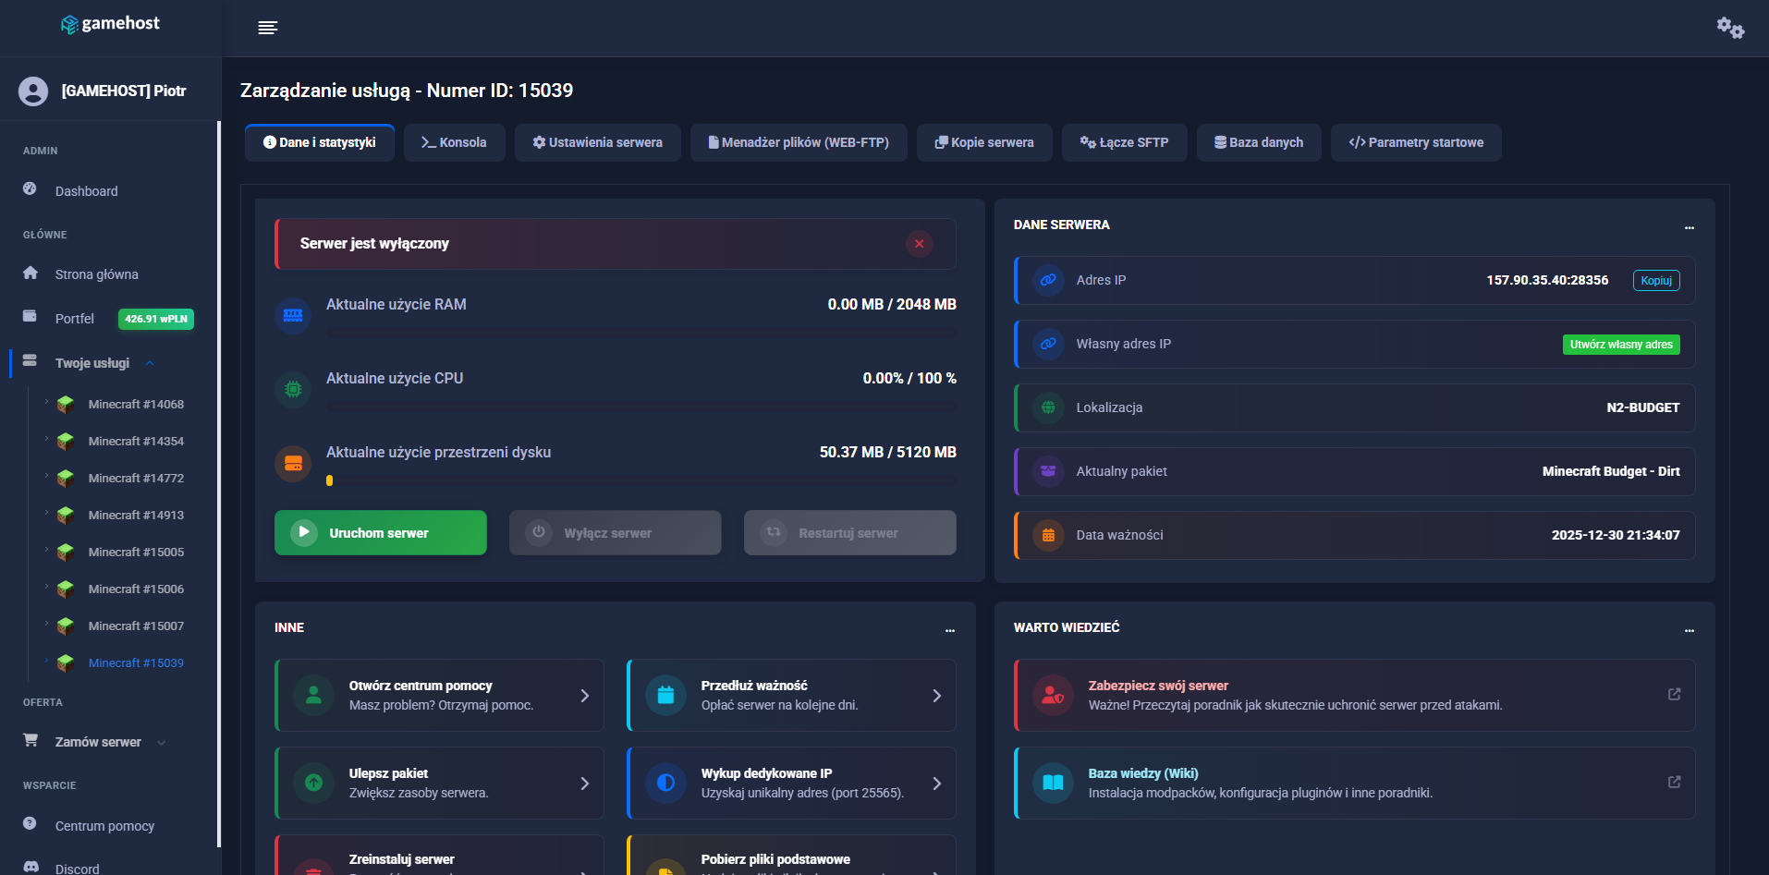Switch to the Konsola tab
The width and height of the screenshot is (1769, 875).
pos(454,142)
